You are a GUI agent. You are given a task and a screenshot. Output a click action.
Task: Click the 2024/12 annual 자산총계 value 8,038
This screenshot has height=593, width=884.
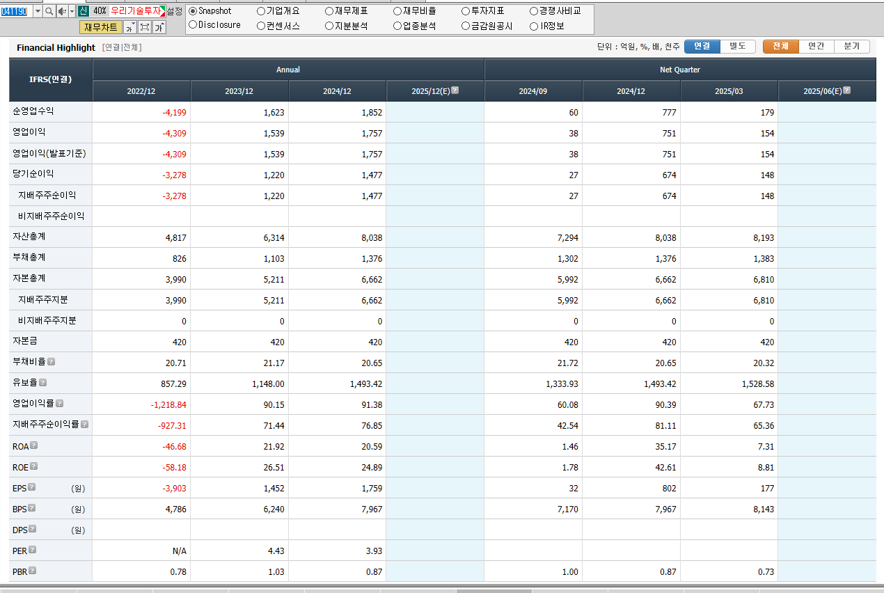pos(372,237)
